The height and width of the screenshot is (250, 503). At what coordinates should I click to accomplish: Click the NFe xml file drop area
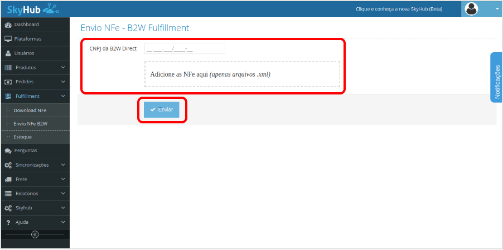click(x=242, y=74)
